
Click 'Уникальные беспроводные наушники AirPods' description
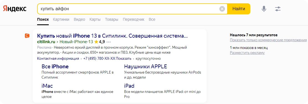click(163, 75)
